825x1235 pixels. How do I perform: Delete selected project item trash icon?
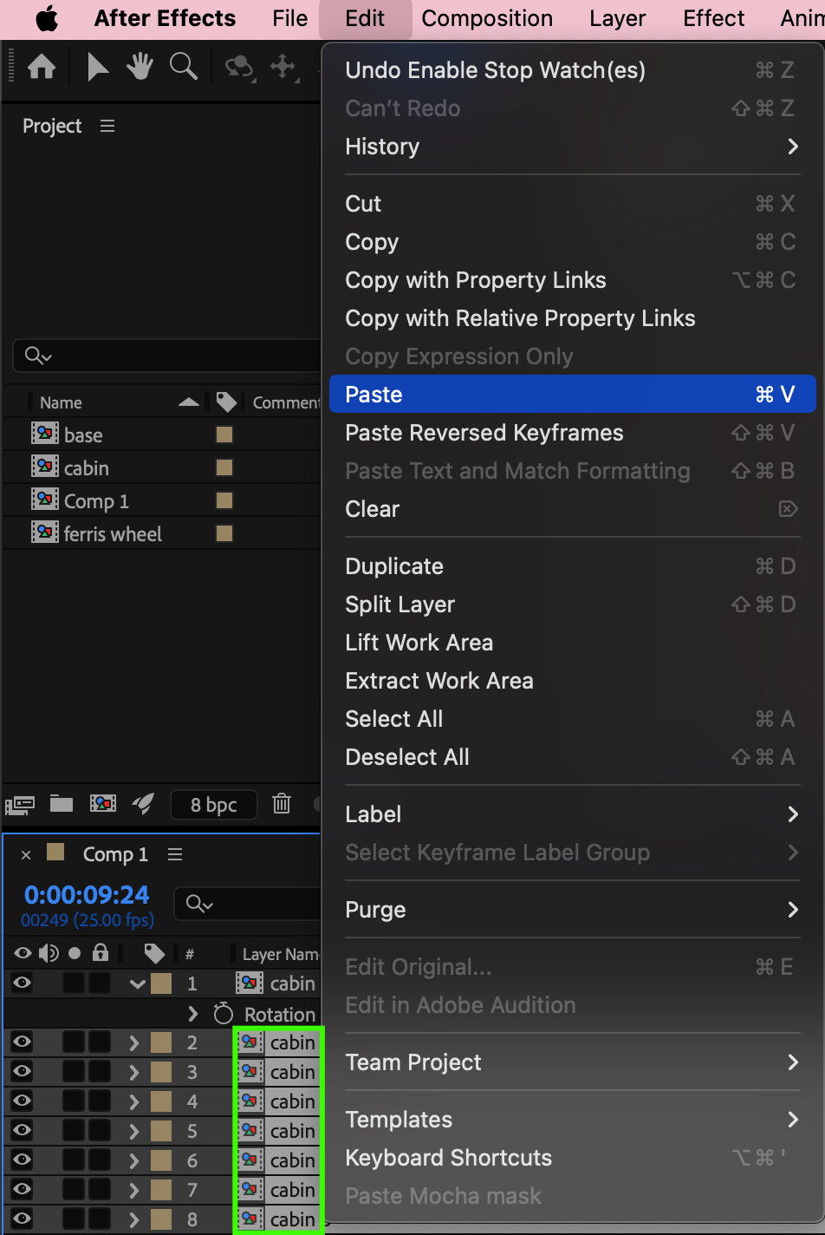[x=282, y=804]
